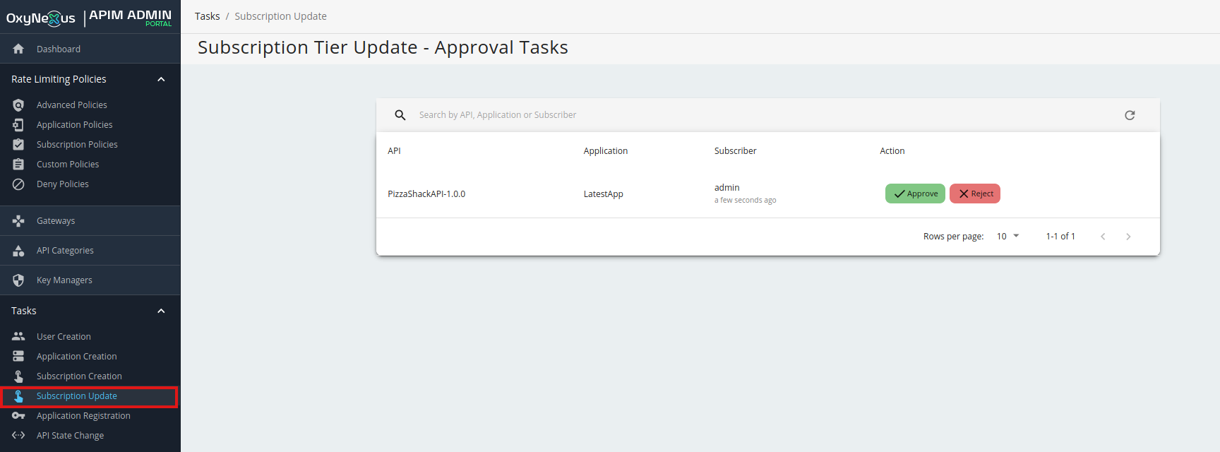
Task: Select Subscription Update menu item
Action: pos(90,396)
